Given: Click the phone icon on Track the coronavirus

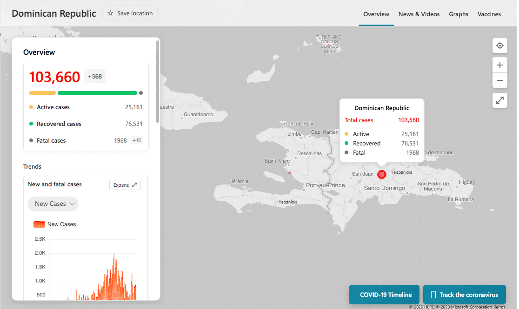Looking at the screenshot, I should [x=433, y=295].
